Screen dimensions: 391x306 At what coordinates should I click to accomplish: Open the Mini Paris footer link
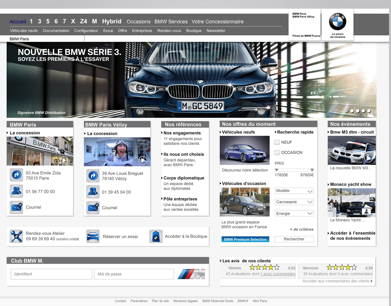click(260, 301)
